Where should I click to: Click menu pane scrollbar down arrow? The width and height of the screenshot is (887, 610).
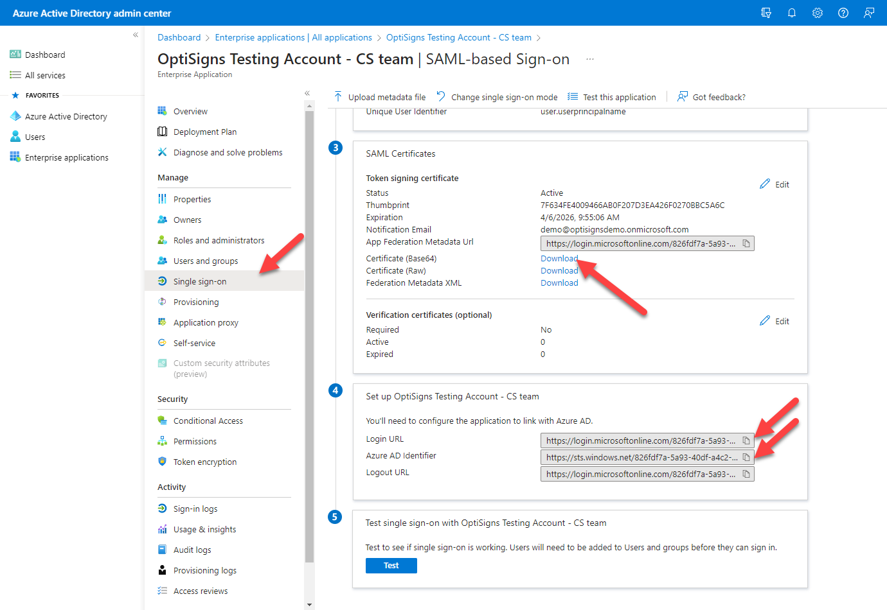(310, 604)
